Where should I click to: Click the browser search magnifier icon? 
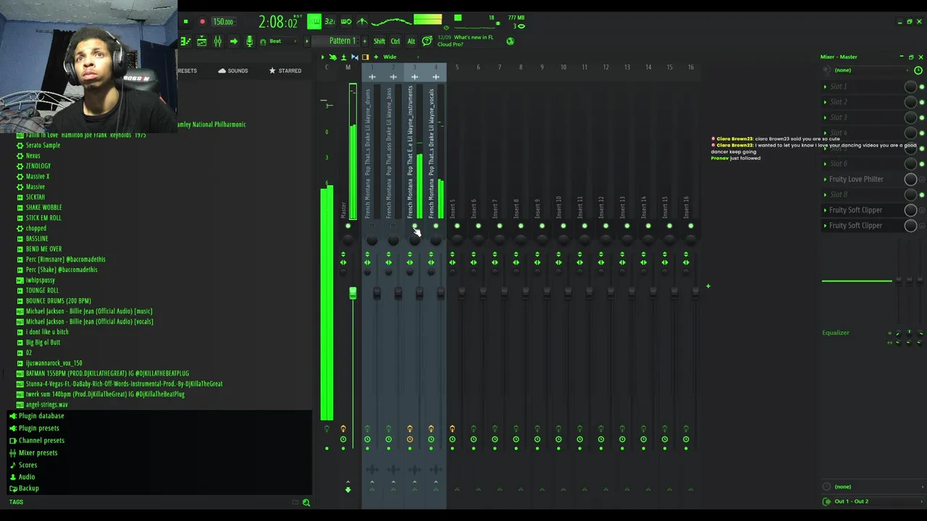tap(306, 502)
